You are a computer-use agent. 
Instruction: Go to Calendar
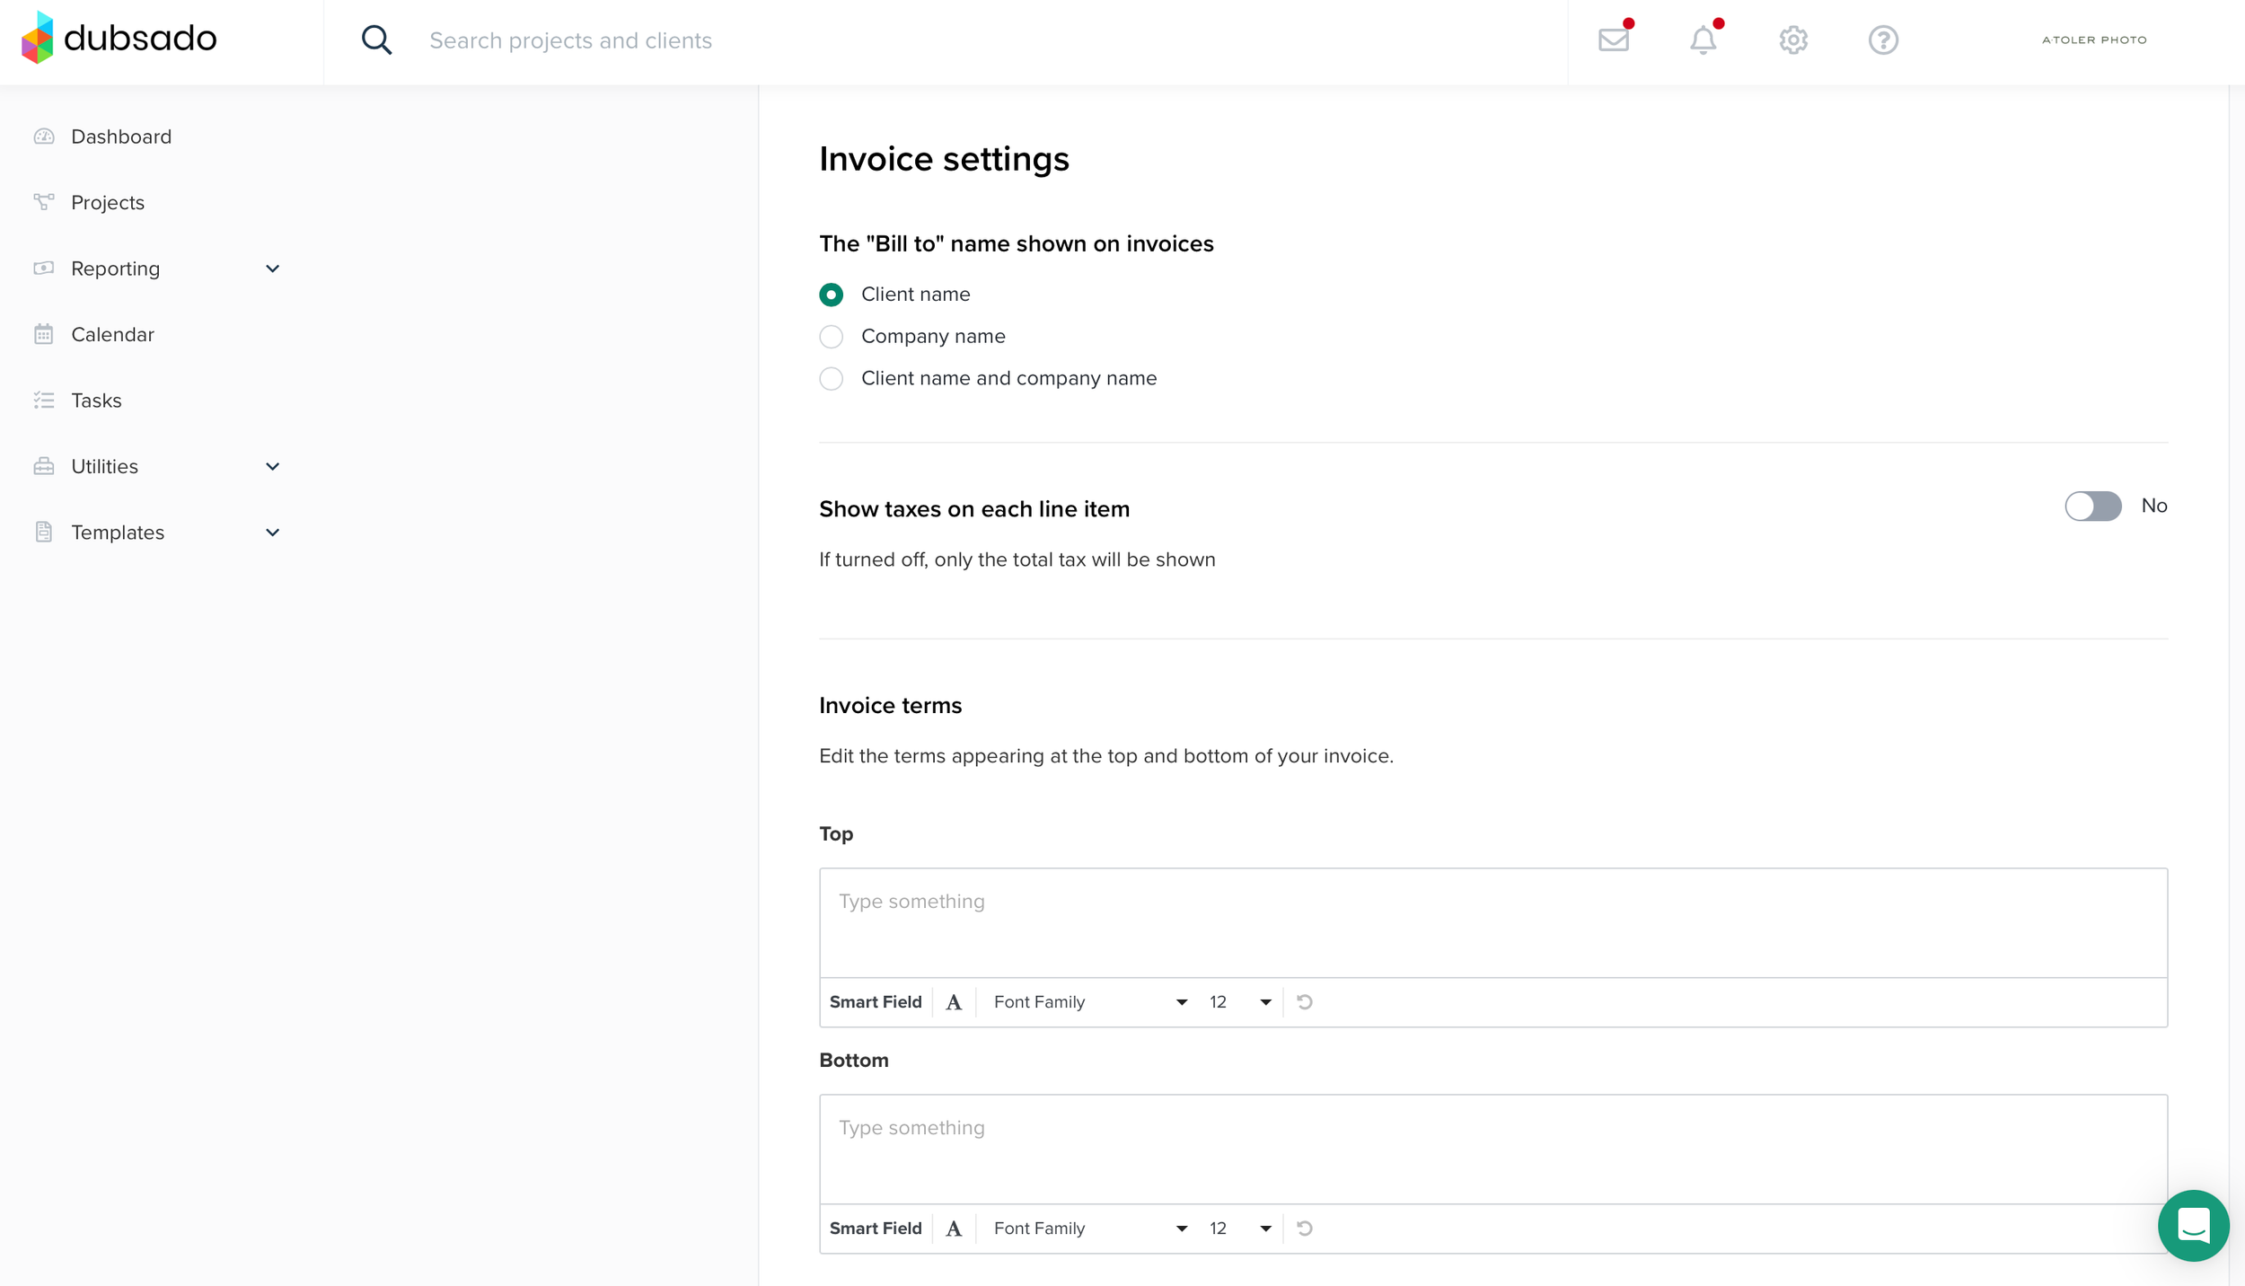113,334
